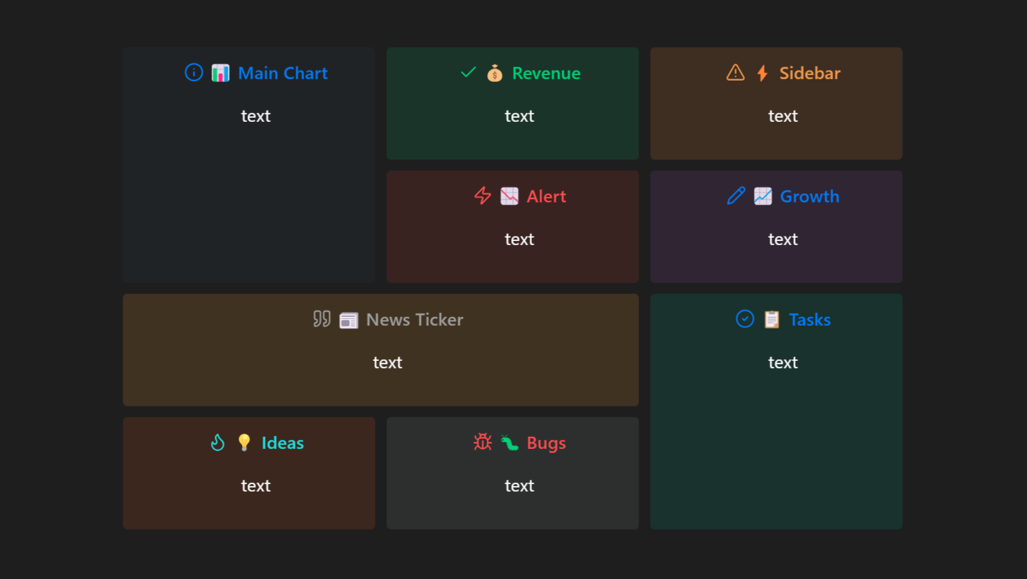Click body text in Main Chart card
The height and width of the screenshot is (579, 1027).
click(x=256, y=116)
